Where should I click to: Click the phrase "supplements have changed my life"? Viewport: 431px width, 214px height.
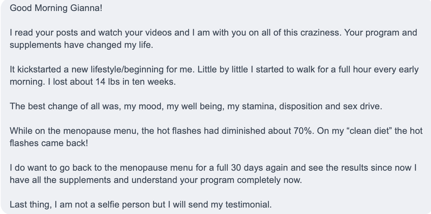[81, 45]
